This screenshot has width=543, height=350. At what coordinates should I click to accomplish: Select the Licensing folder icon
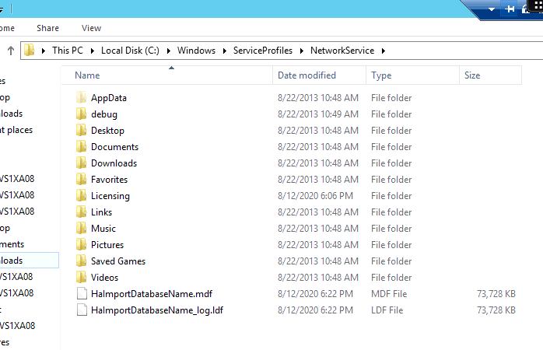pos(82,195)
